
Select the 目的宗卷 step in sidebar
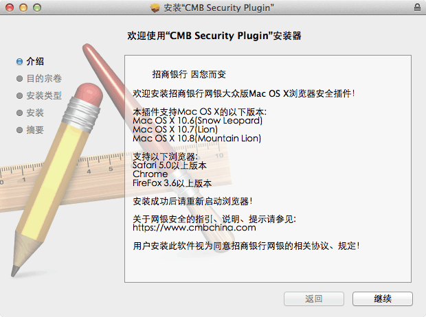tap(44, 78)
